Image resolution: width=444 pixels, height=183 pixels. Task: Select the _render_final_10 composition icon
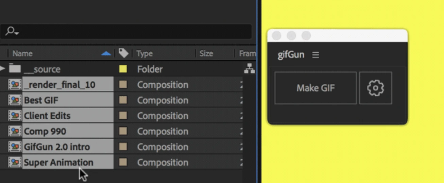pyautogui.click(x=15, y=85)
